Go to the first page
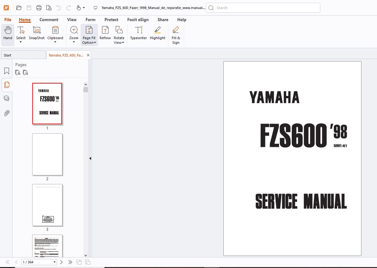 tap(7, 262)
